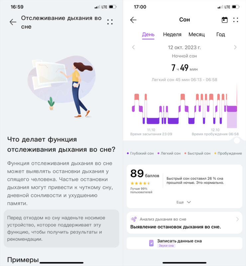Screen dimensions: 246x266
Task: Switch to the Неделя tab
Action: coord(172,35)
